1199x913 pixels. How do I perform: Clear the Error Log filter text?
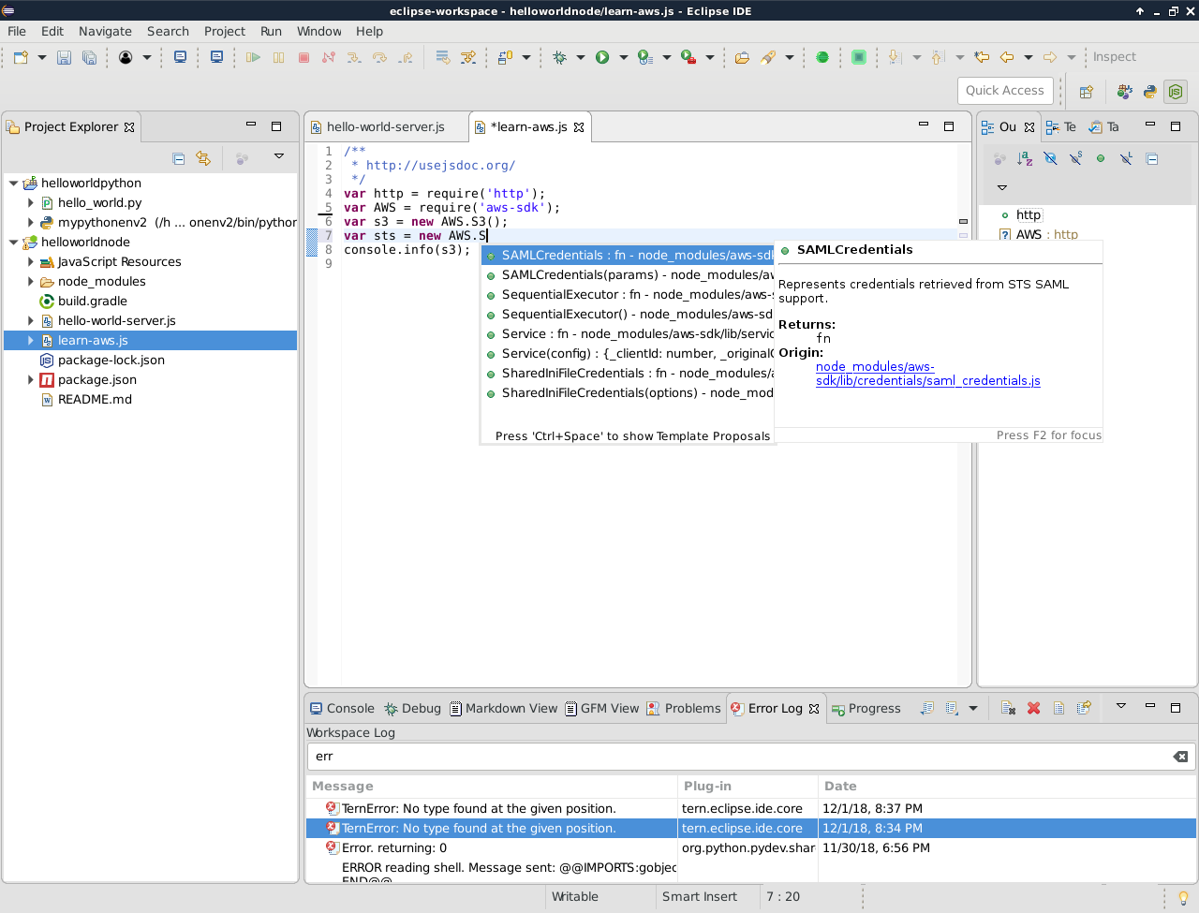(1180, 757)
